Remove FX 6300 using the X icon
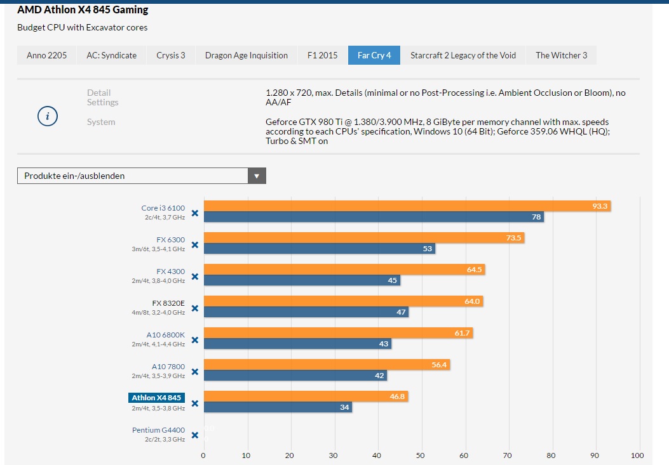The width and height of the screenshot is (669, 465). (x=195, y=245)
